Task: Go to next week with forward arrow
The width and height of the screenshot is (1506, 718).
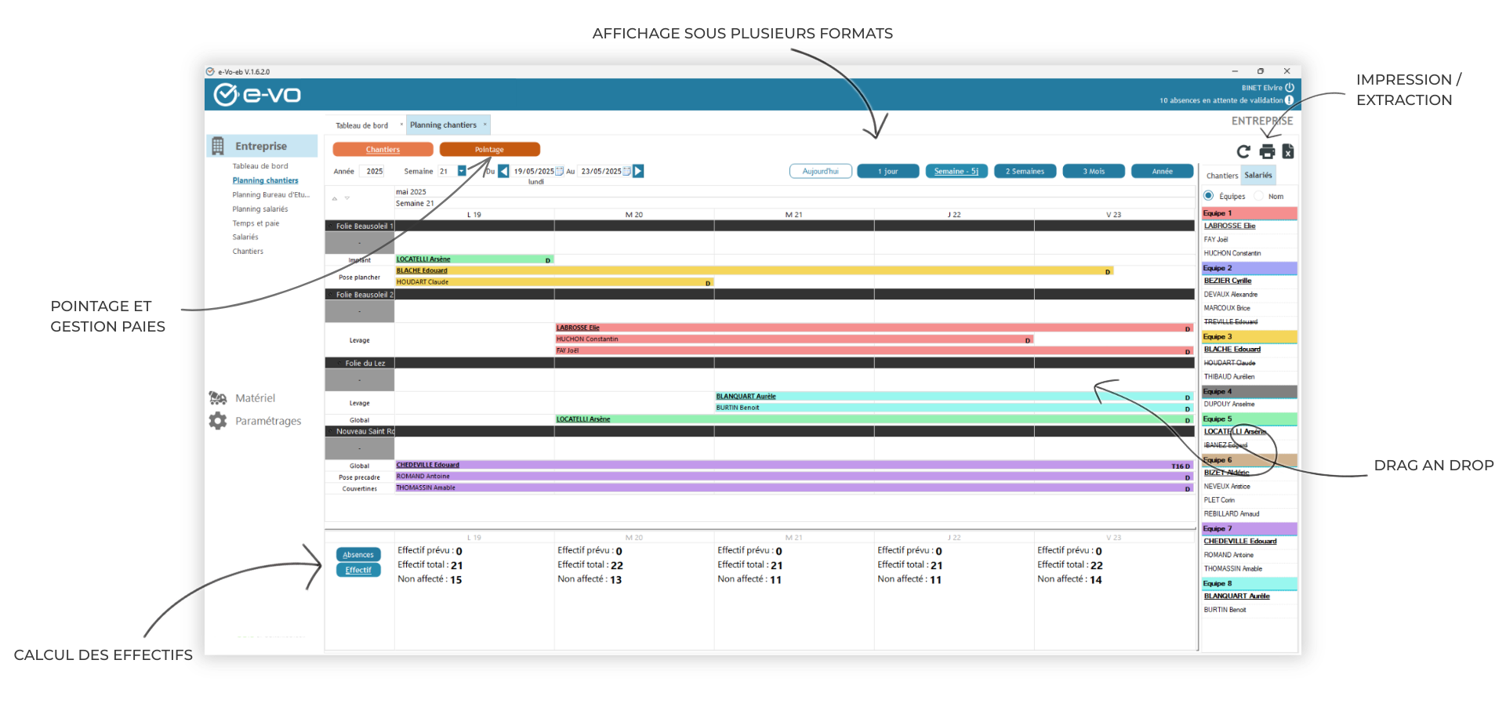Action: point(639,171)
